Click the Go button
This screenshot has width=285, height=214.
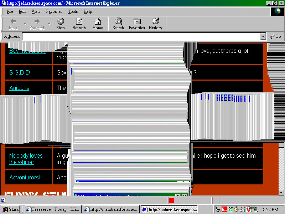pyautogui.click(x=276, y=36)
